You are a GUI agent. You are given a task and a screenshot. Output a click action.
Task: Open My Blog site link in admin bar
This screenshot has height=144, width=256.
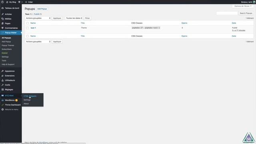click(12, 2)
